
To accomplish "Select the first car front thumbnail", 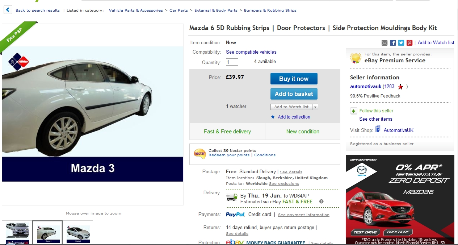I will click(17, 233).
